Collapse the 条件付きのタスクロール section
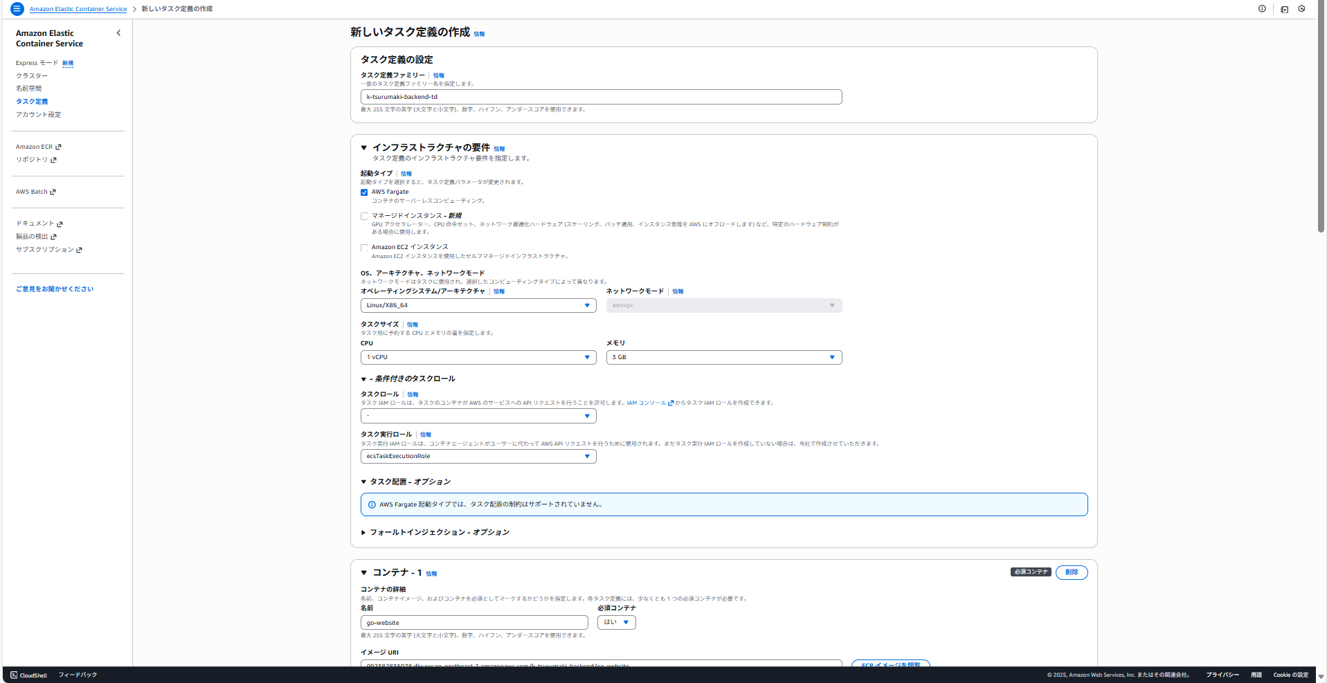Screen dimensions: 1327x683 (x=363, y=379)
